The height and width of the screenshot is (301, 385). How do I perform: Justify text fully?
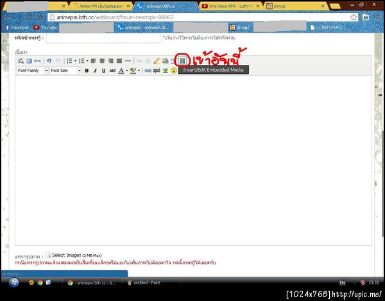pos(119,61)
